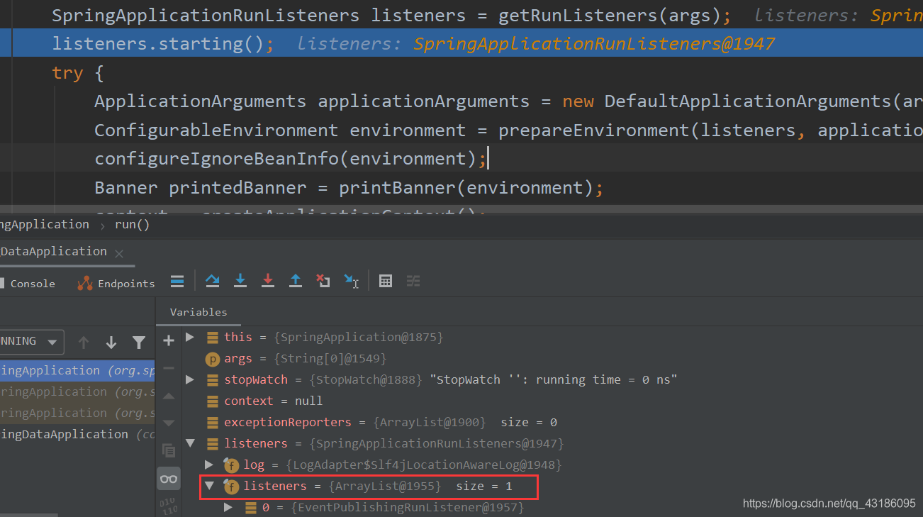Click the New Watch plus icon
The width and height of the screenshot is (923, 517).
point(169,341)
